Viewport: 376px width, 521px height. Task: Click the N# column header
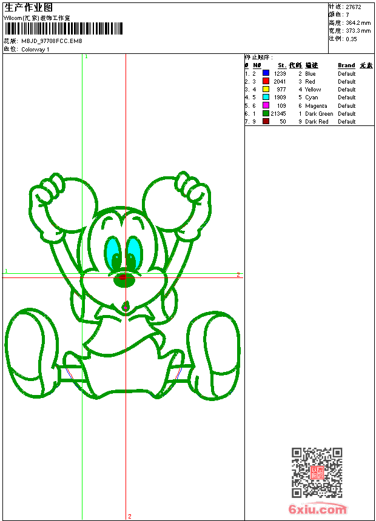[257, 65]
